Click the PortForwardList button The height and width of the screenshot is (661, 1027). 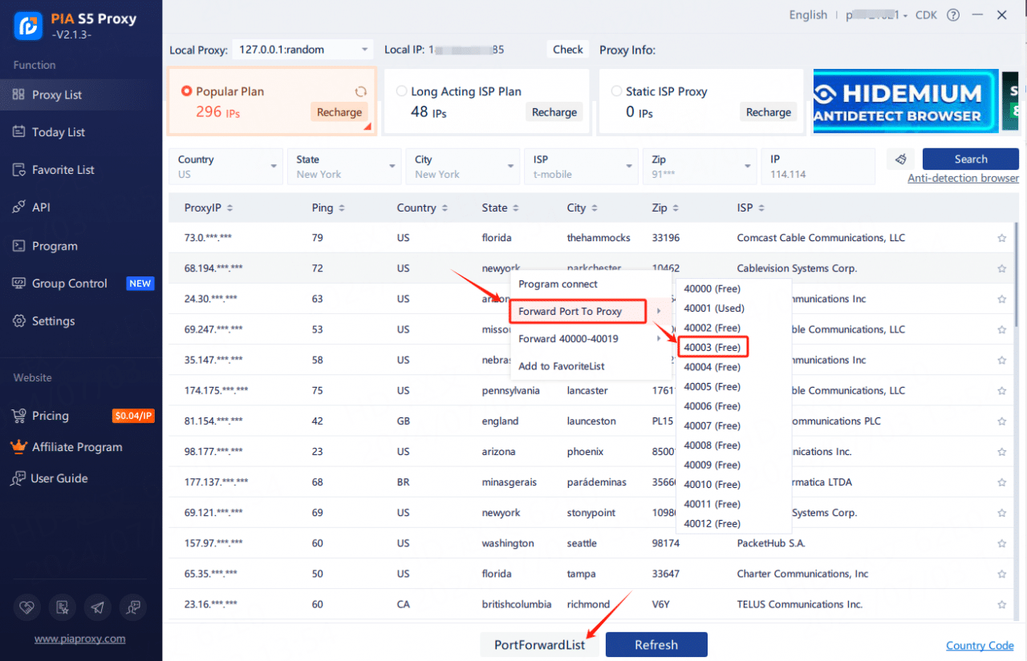(x=540, y=645)
